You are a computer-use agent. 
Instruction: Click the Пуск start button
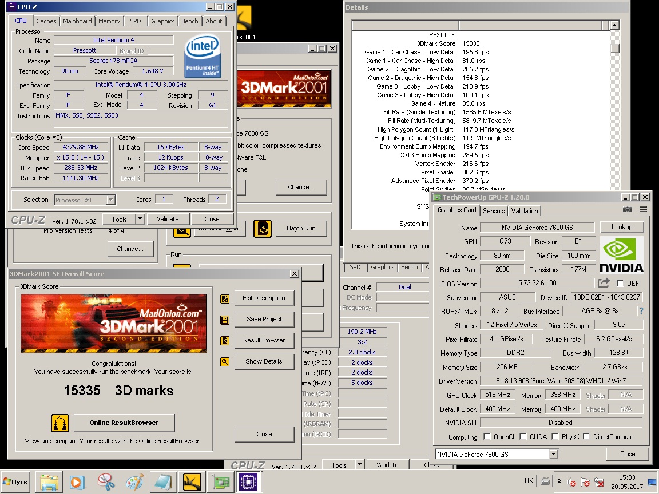click(16, 482)
